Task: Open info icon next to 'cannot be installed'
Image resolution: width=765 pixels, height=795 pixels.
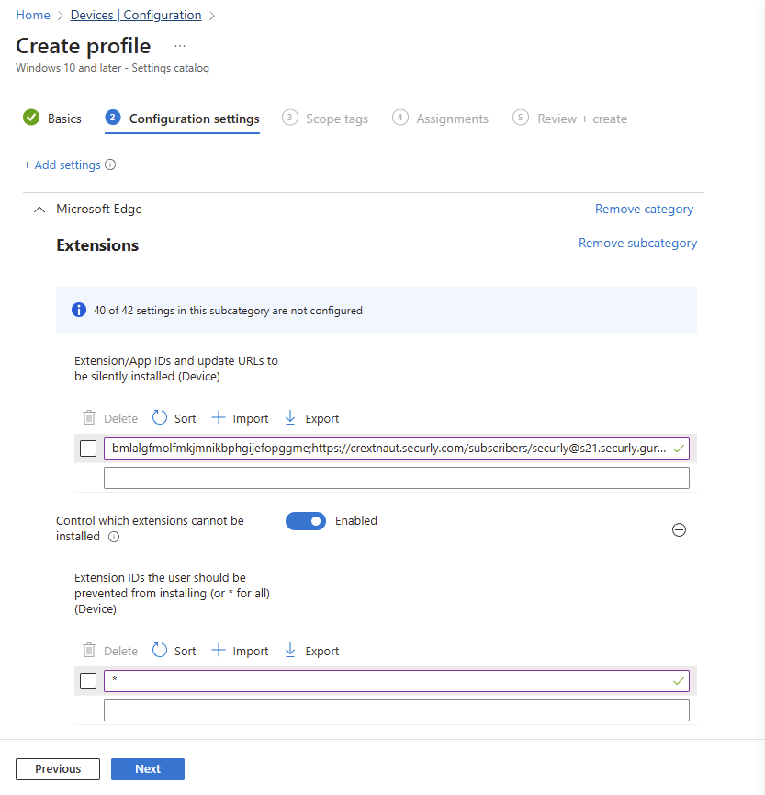Action: pyautogui.click(x=114, y=537)
